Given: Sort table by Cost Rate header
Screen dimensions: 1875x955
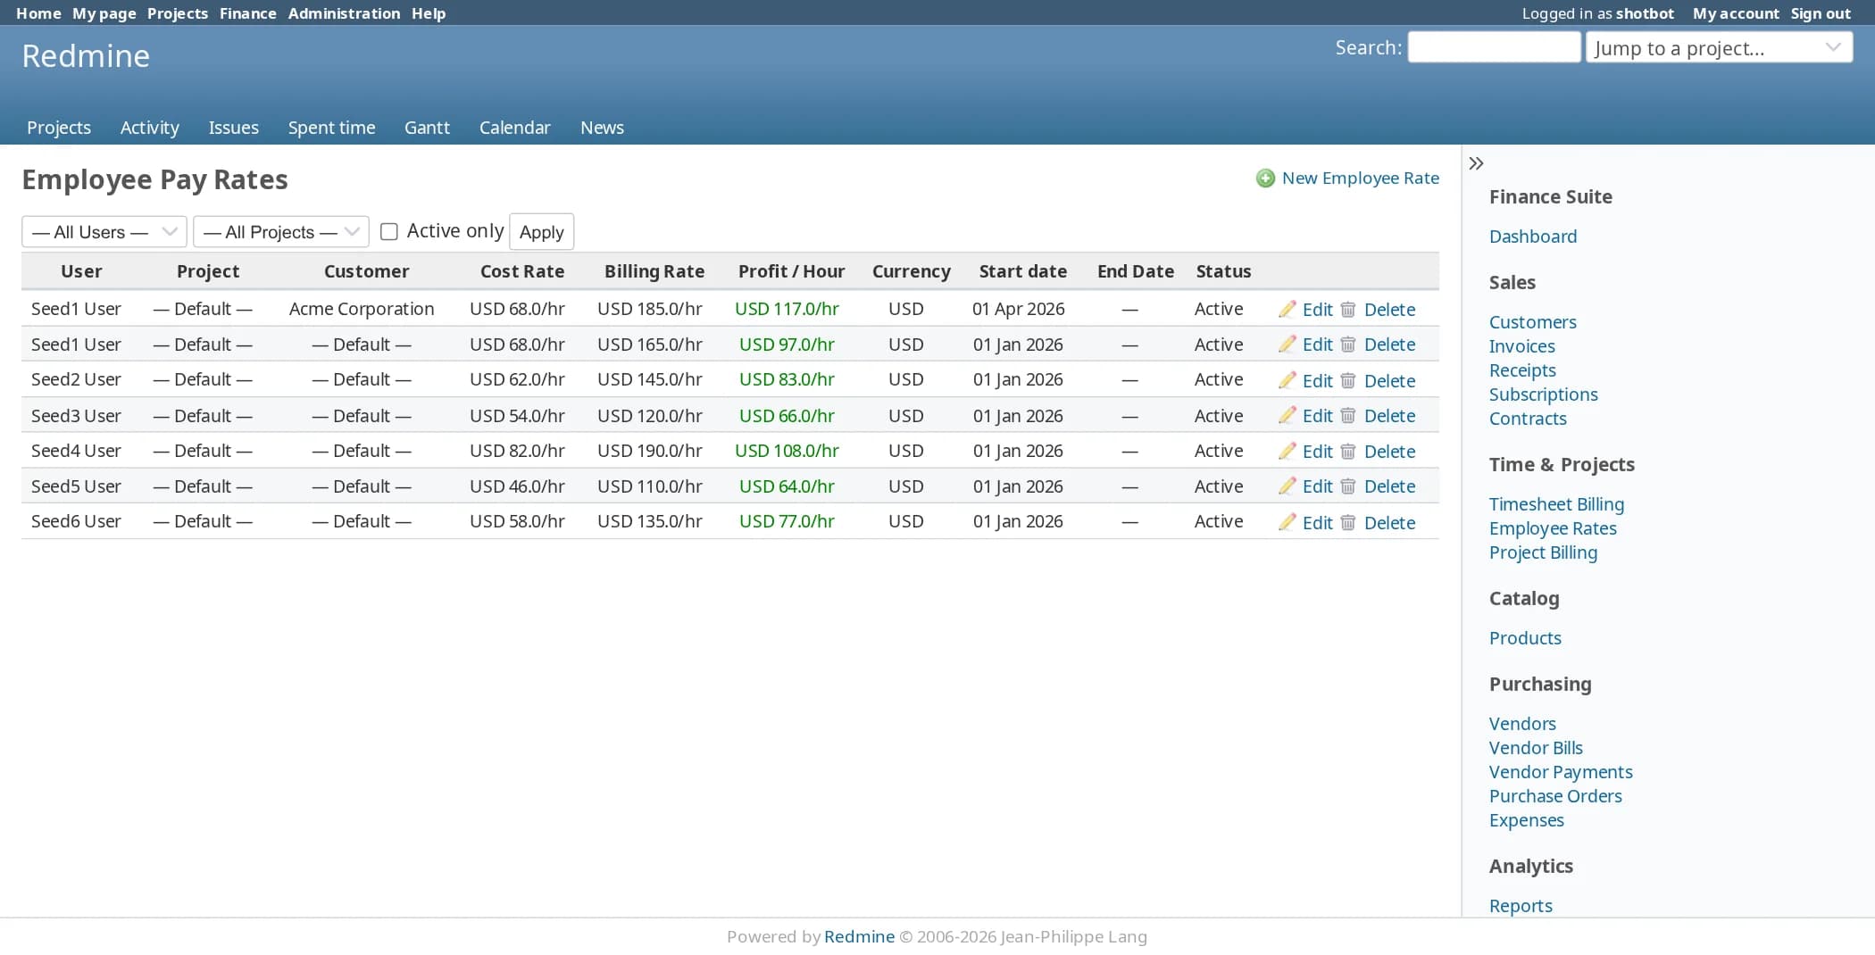Looking at the screenshot, I should [521, 271].
